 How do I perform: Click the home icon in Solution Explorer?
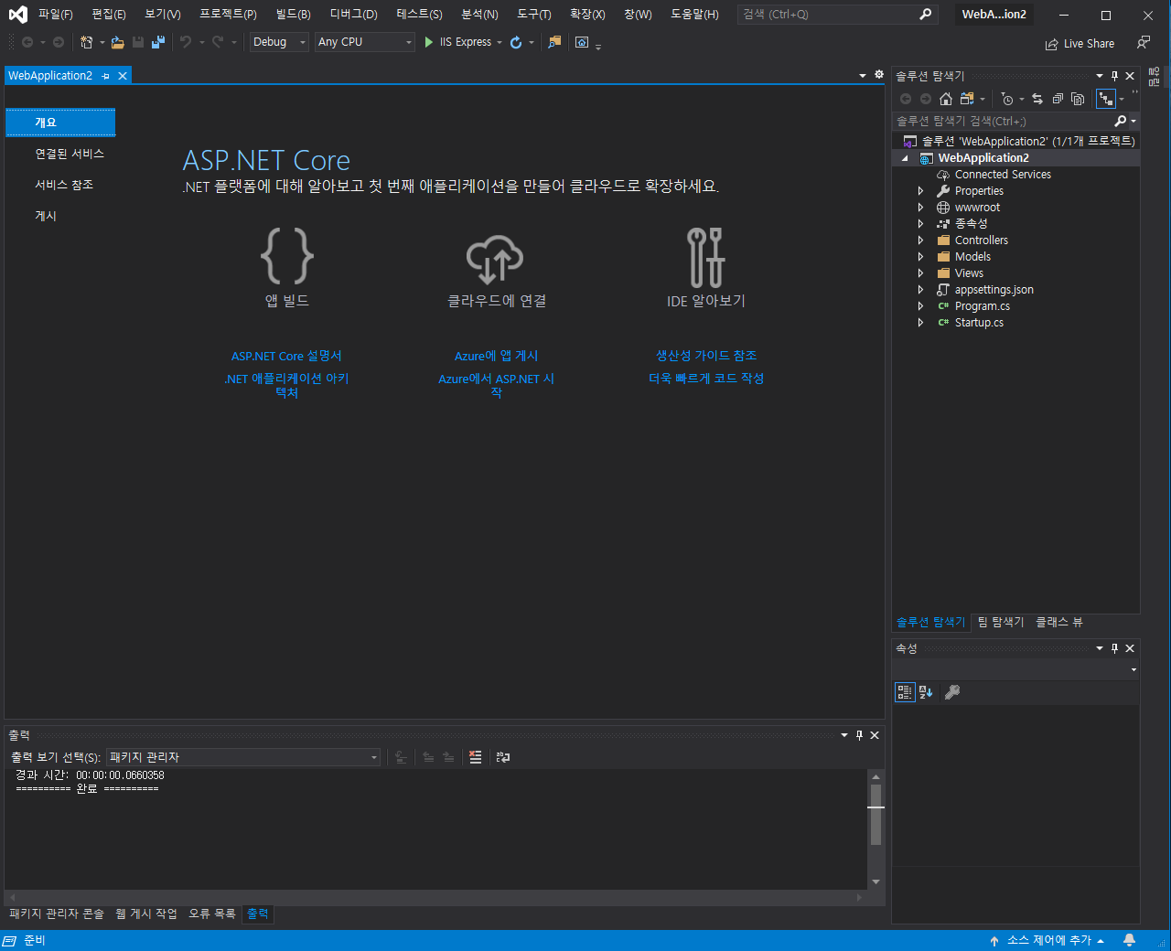click(x=946, y=99)
